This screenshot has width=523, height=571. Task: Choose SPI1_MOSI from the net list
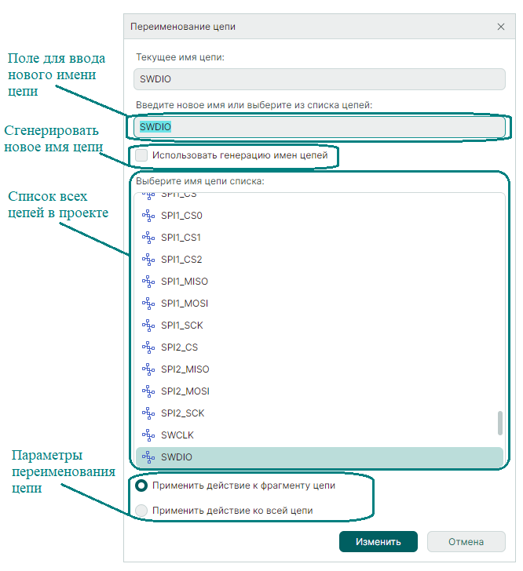coord(185,303)
